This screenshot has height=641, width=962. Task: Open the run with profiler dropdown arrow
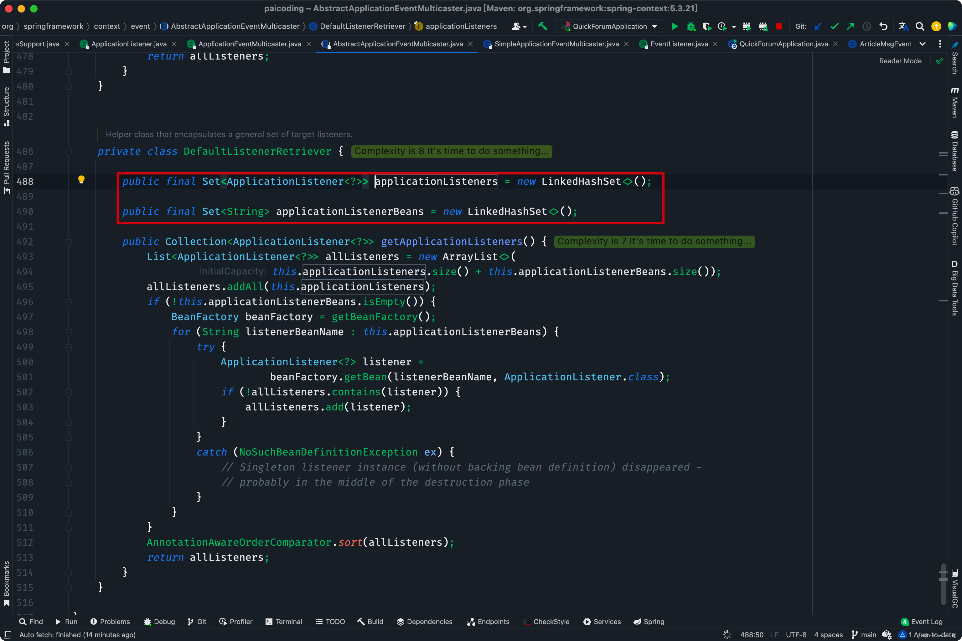tap(734, 27)
